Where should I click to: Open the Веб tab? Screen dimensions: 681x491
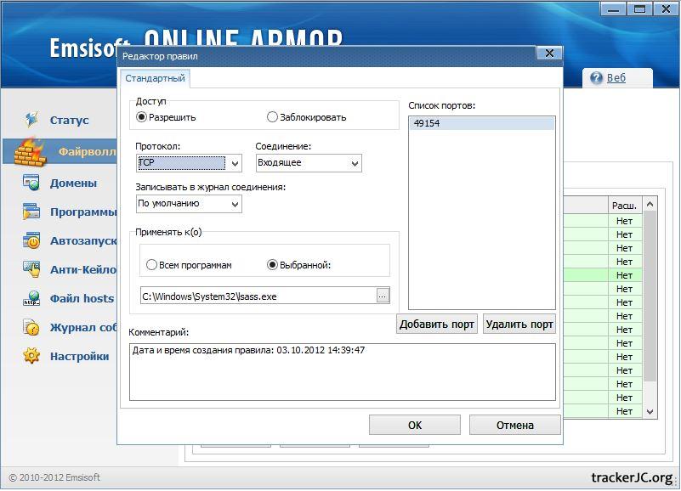616,78
